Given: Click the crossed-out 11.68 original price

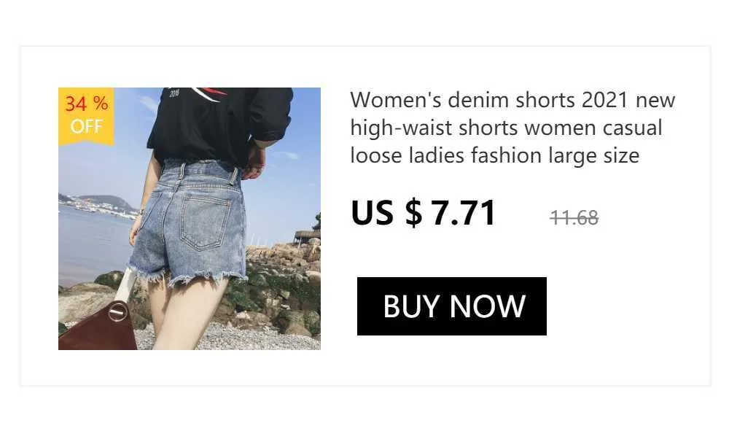Looking at the screenshot, I should pyautogui.click(x=574, y=218).
